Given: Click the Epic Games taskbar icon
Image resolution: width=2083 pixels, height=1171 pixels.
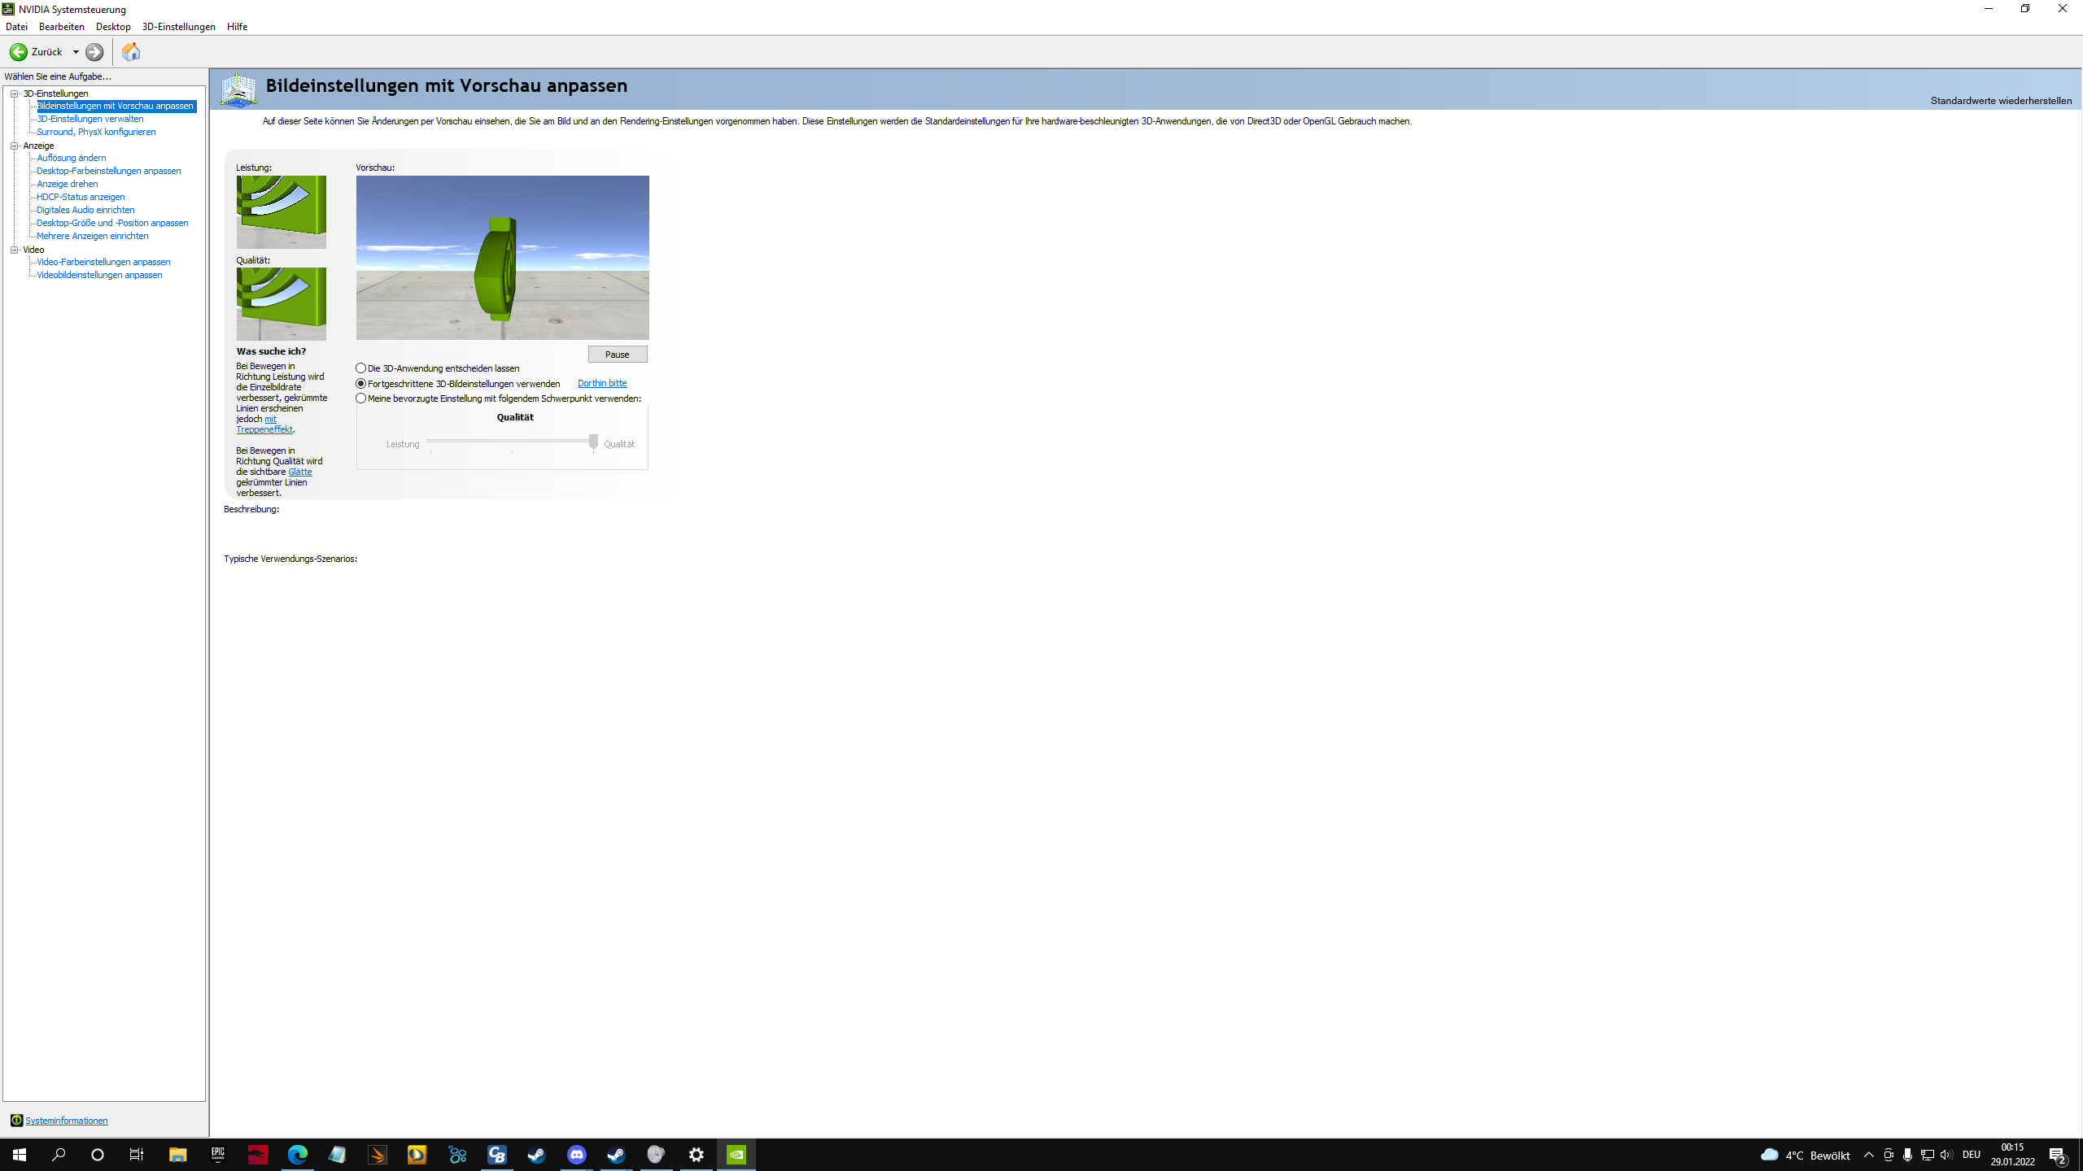Looking at the screenshot, I should pyautogui.click(x=217, y=1155).
